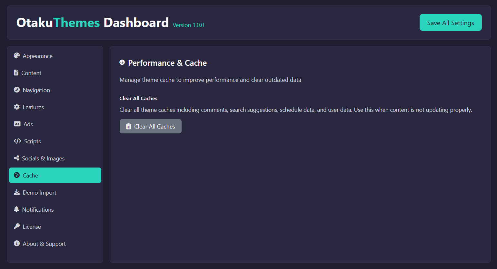
Task: Select the Socials & Images share icon
Action: point(16,158)
